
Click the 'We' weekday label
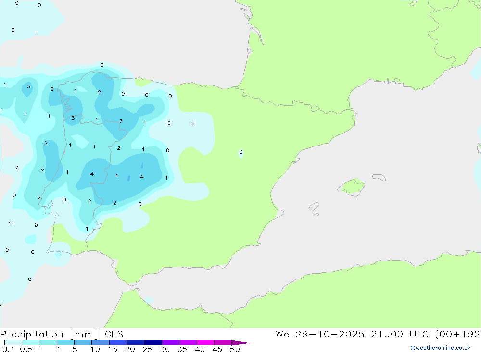(x=282, y=334)
